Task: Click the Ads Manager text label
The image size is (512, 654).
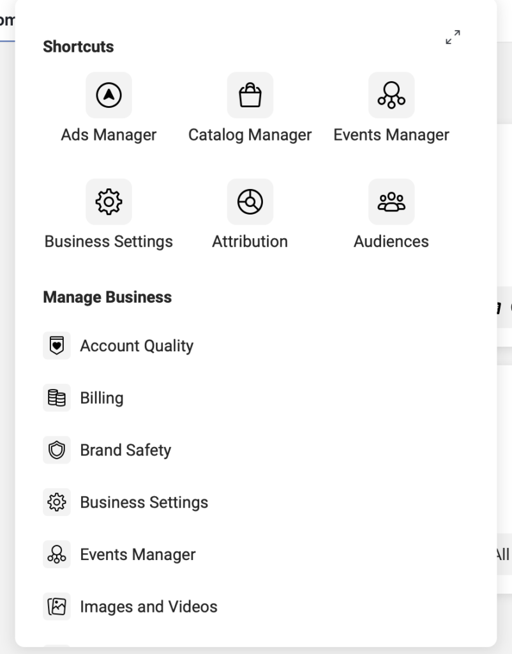Action: [109, 135]
